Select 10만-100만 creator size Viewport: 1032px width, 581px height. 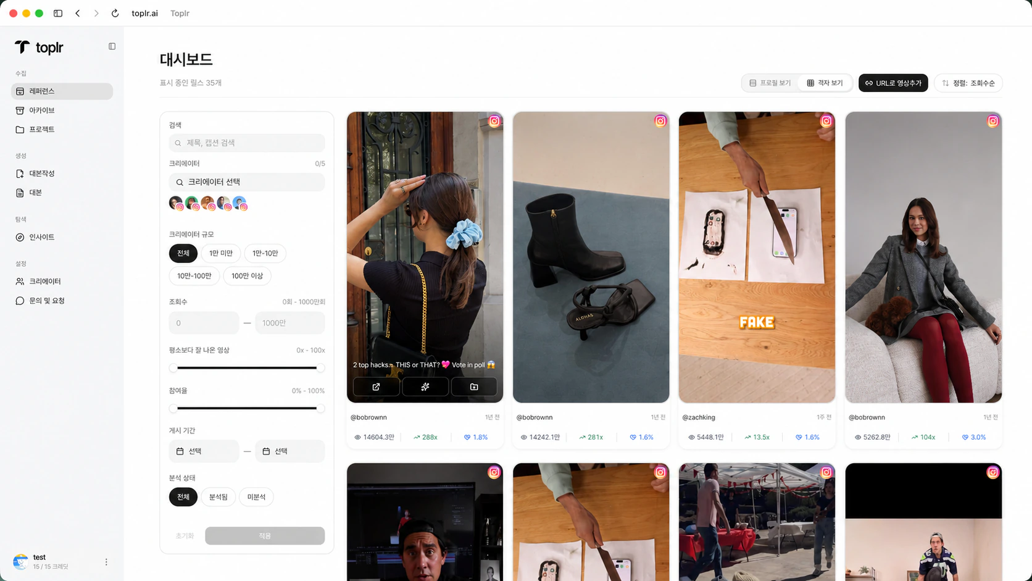pyautogui.click(x=194, y=276)
